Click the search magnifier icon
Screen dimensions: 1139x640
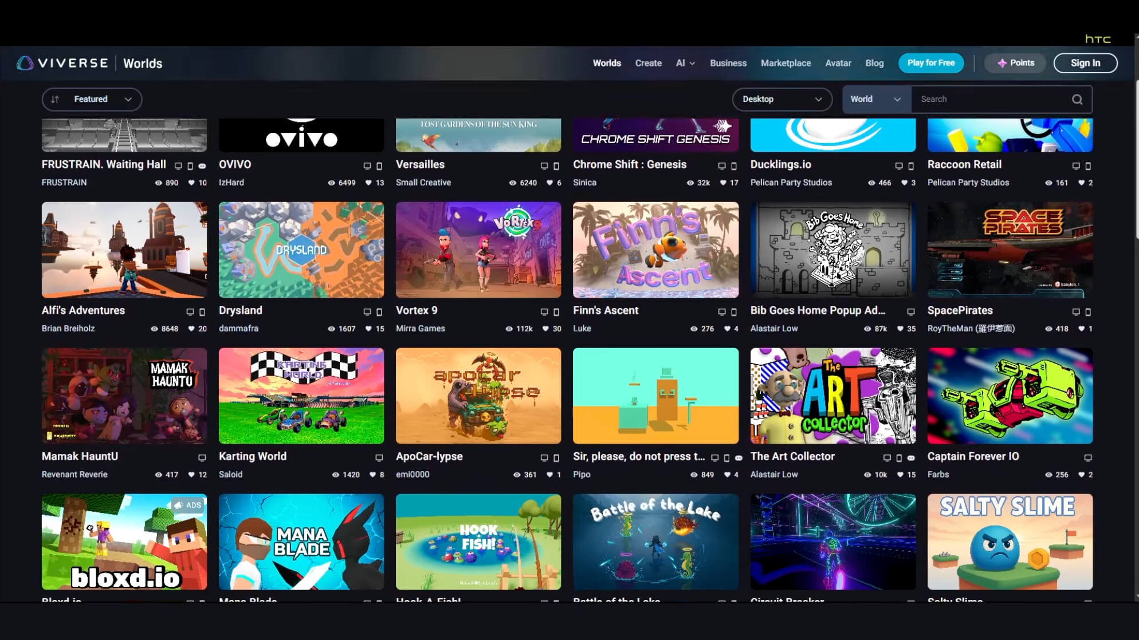(1077, 100)
